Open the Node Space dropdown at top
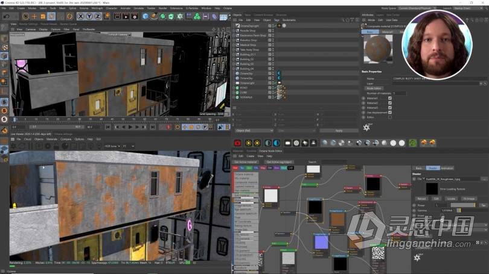489x274 pixels. (x=417, y=8)
